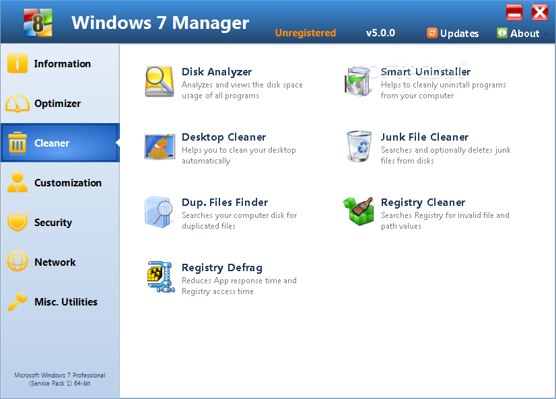Click the Cleaner trash bin sidebar icon
Viewport: 556px width, 399px height.
tap(17, 143)
